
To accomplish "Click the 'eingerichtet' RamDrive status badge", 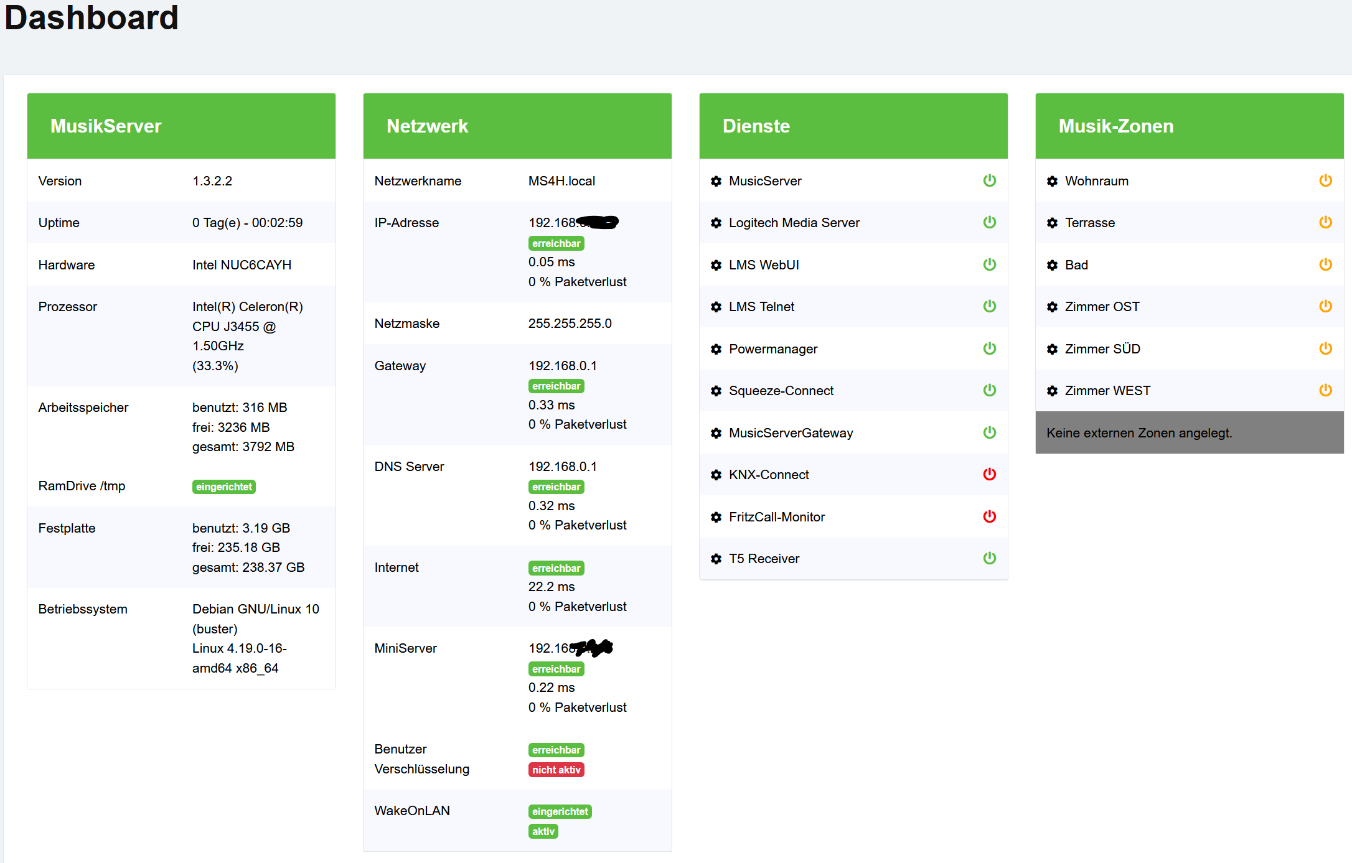I will point(223,487).
